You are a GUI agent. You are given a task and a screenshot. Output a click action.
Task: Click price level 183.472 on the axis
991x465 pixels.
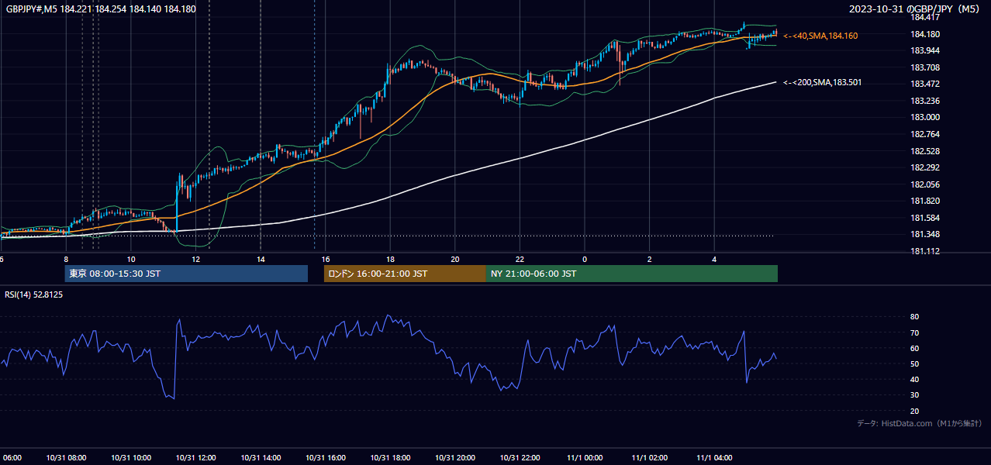point(924,84)
